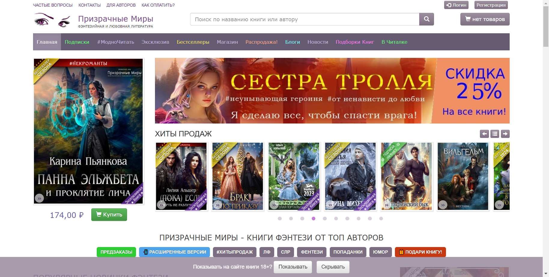Click the eyes logo of Призрачные Миры

click(x=52, y=20)
